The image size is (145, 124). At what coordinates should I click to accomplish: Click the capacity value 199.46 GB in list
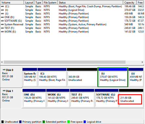(130, 7)
